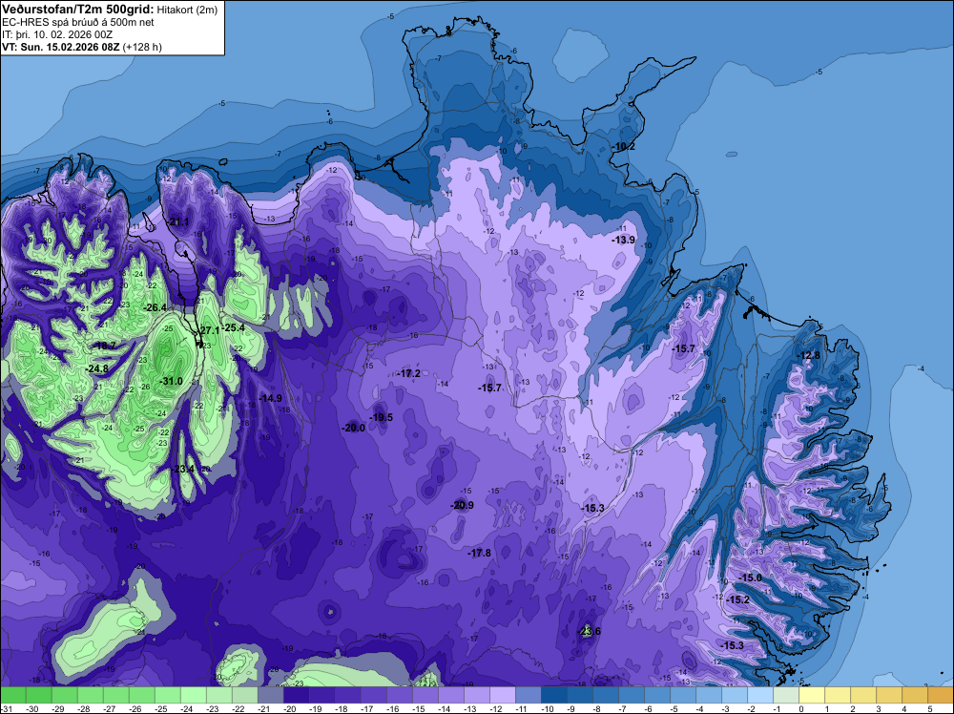This screenshot has height=714, width=954.
Task: Click the -26.4 temperature reading
Action: click(155, 307)
